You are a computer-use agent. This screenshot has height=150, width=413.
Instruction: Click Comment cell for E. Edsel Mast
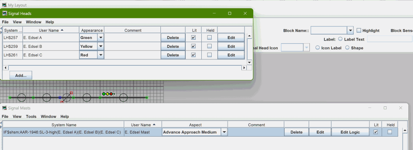tap(256, 132)
